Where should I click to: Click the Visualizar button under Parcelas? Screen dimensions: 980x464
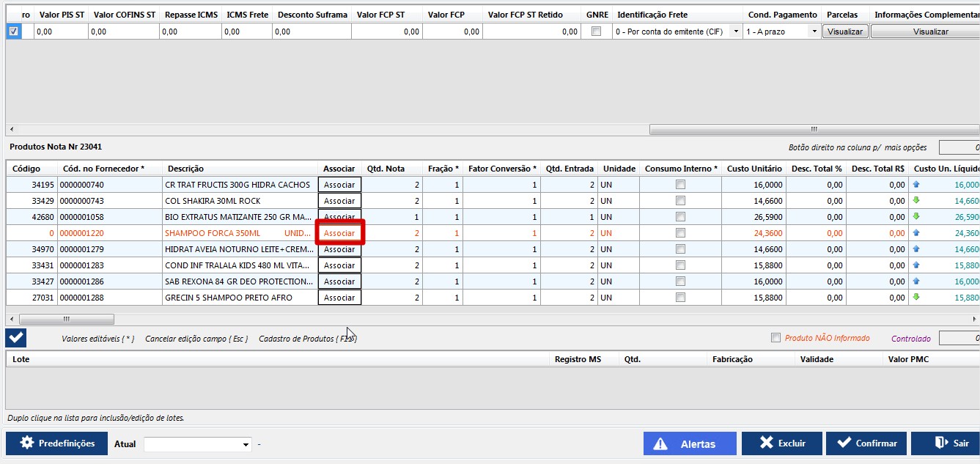click(x=845, y=32)
